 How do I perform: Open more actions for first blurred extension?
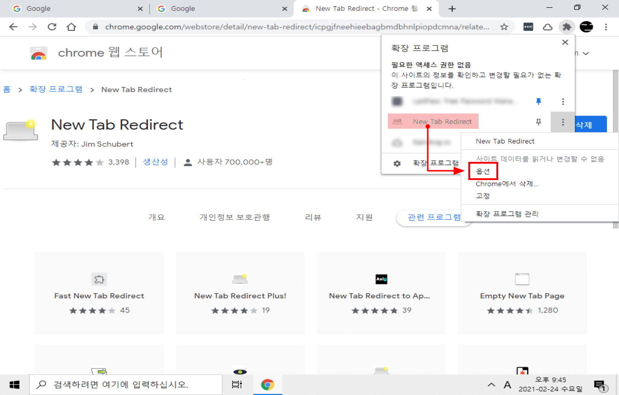click(563, 101)
